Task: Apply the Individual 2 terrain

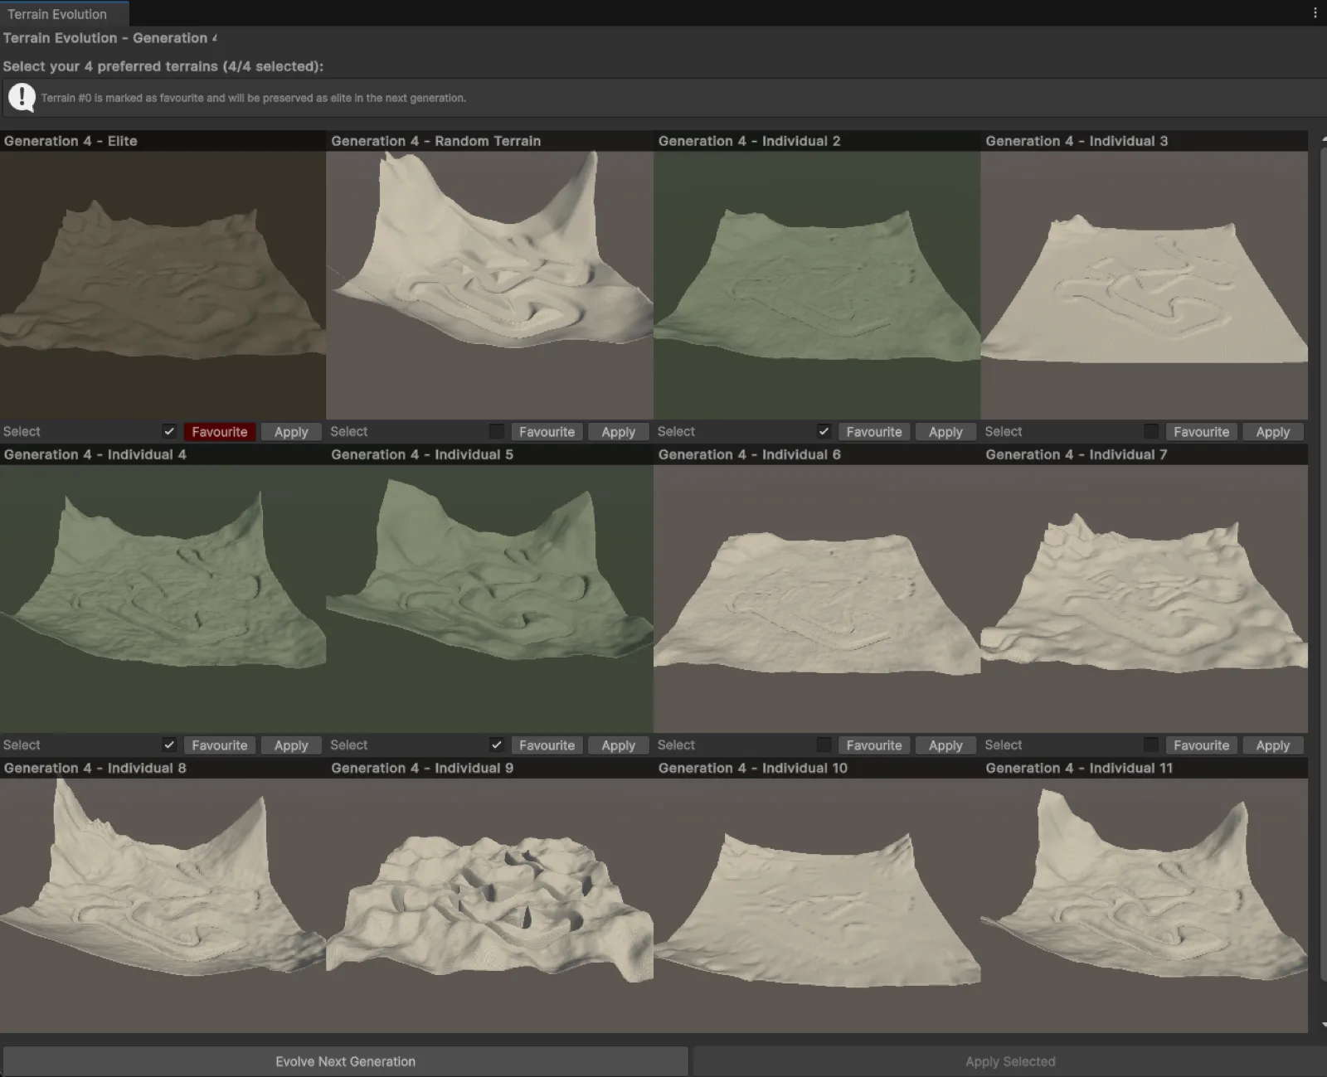Action: pos(945,432)
